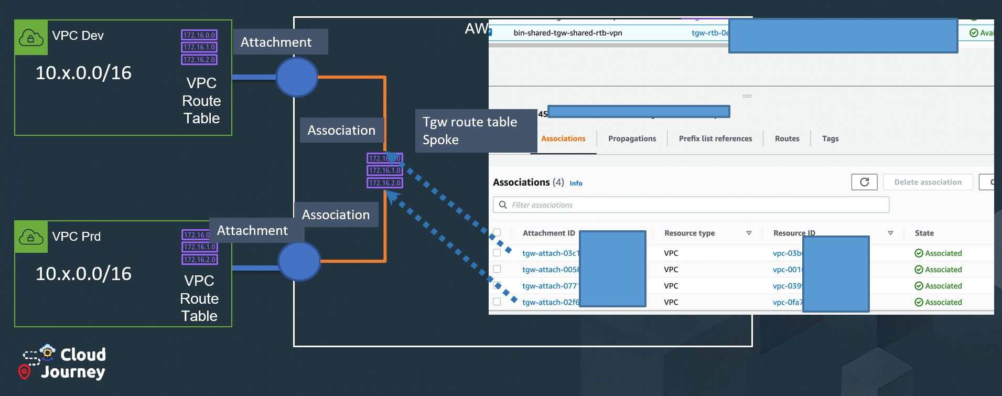Select checkbox for tgw-attach-0056 row
This screenshot has height=396, width=1002.
point(497,269)
